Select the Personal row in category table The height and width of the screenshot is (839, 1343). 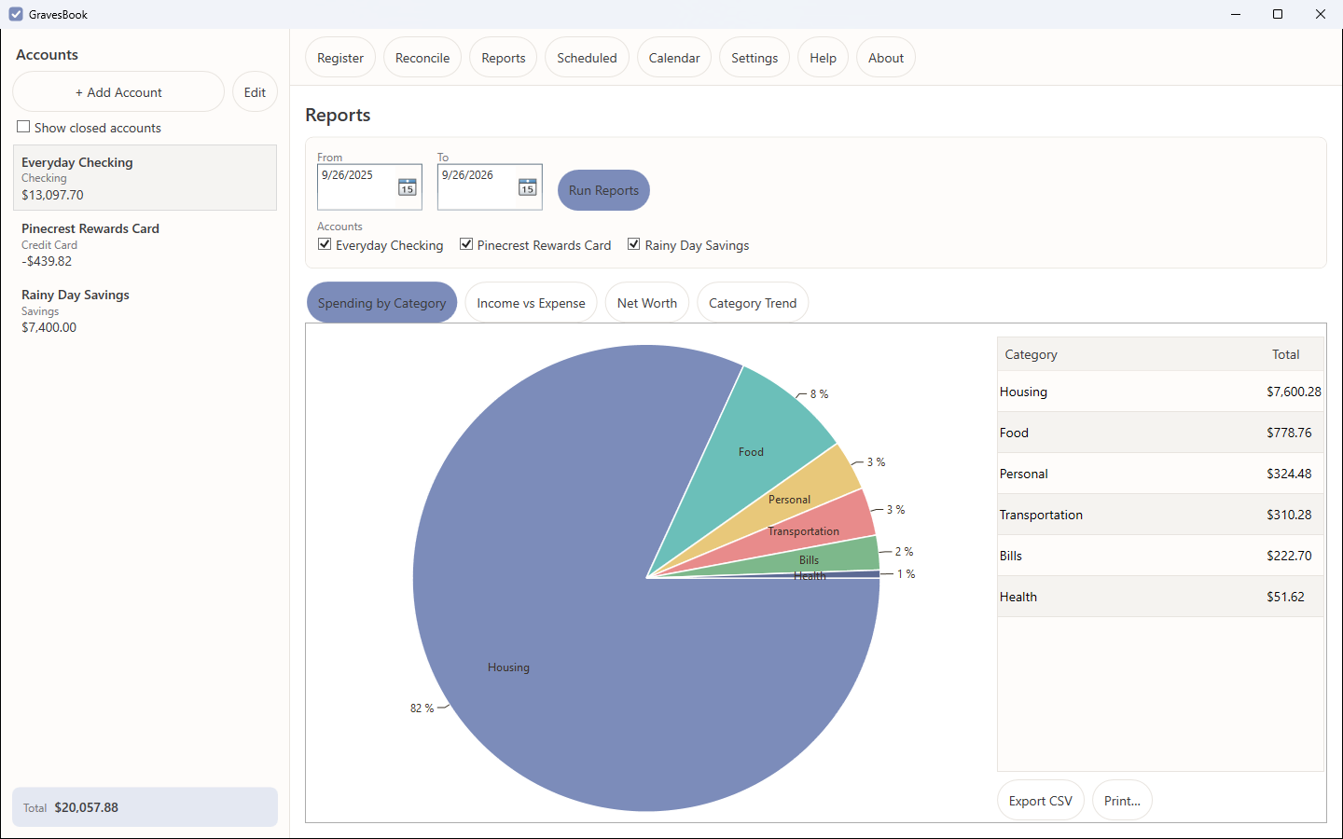pos(1160,474)
